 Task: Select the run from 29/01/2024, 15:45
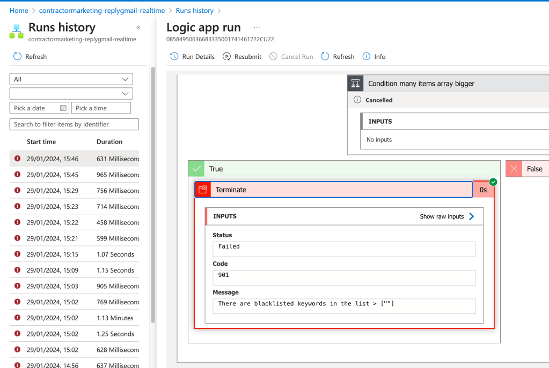(x=74, y=175)
